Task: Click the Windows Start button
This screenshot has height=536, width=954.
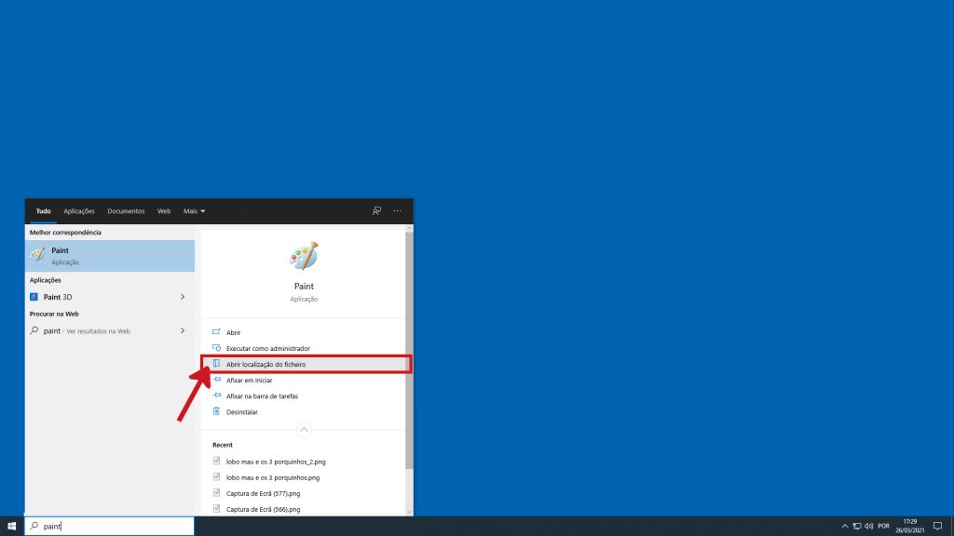Action: [11, 527]
